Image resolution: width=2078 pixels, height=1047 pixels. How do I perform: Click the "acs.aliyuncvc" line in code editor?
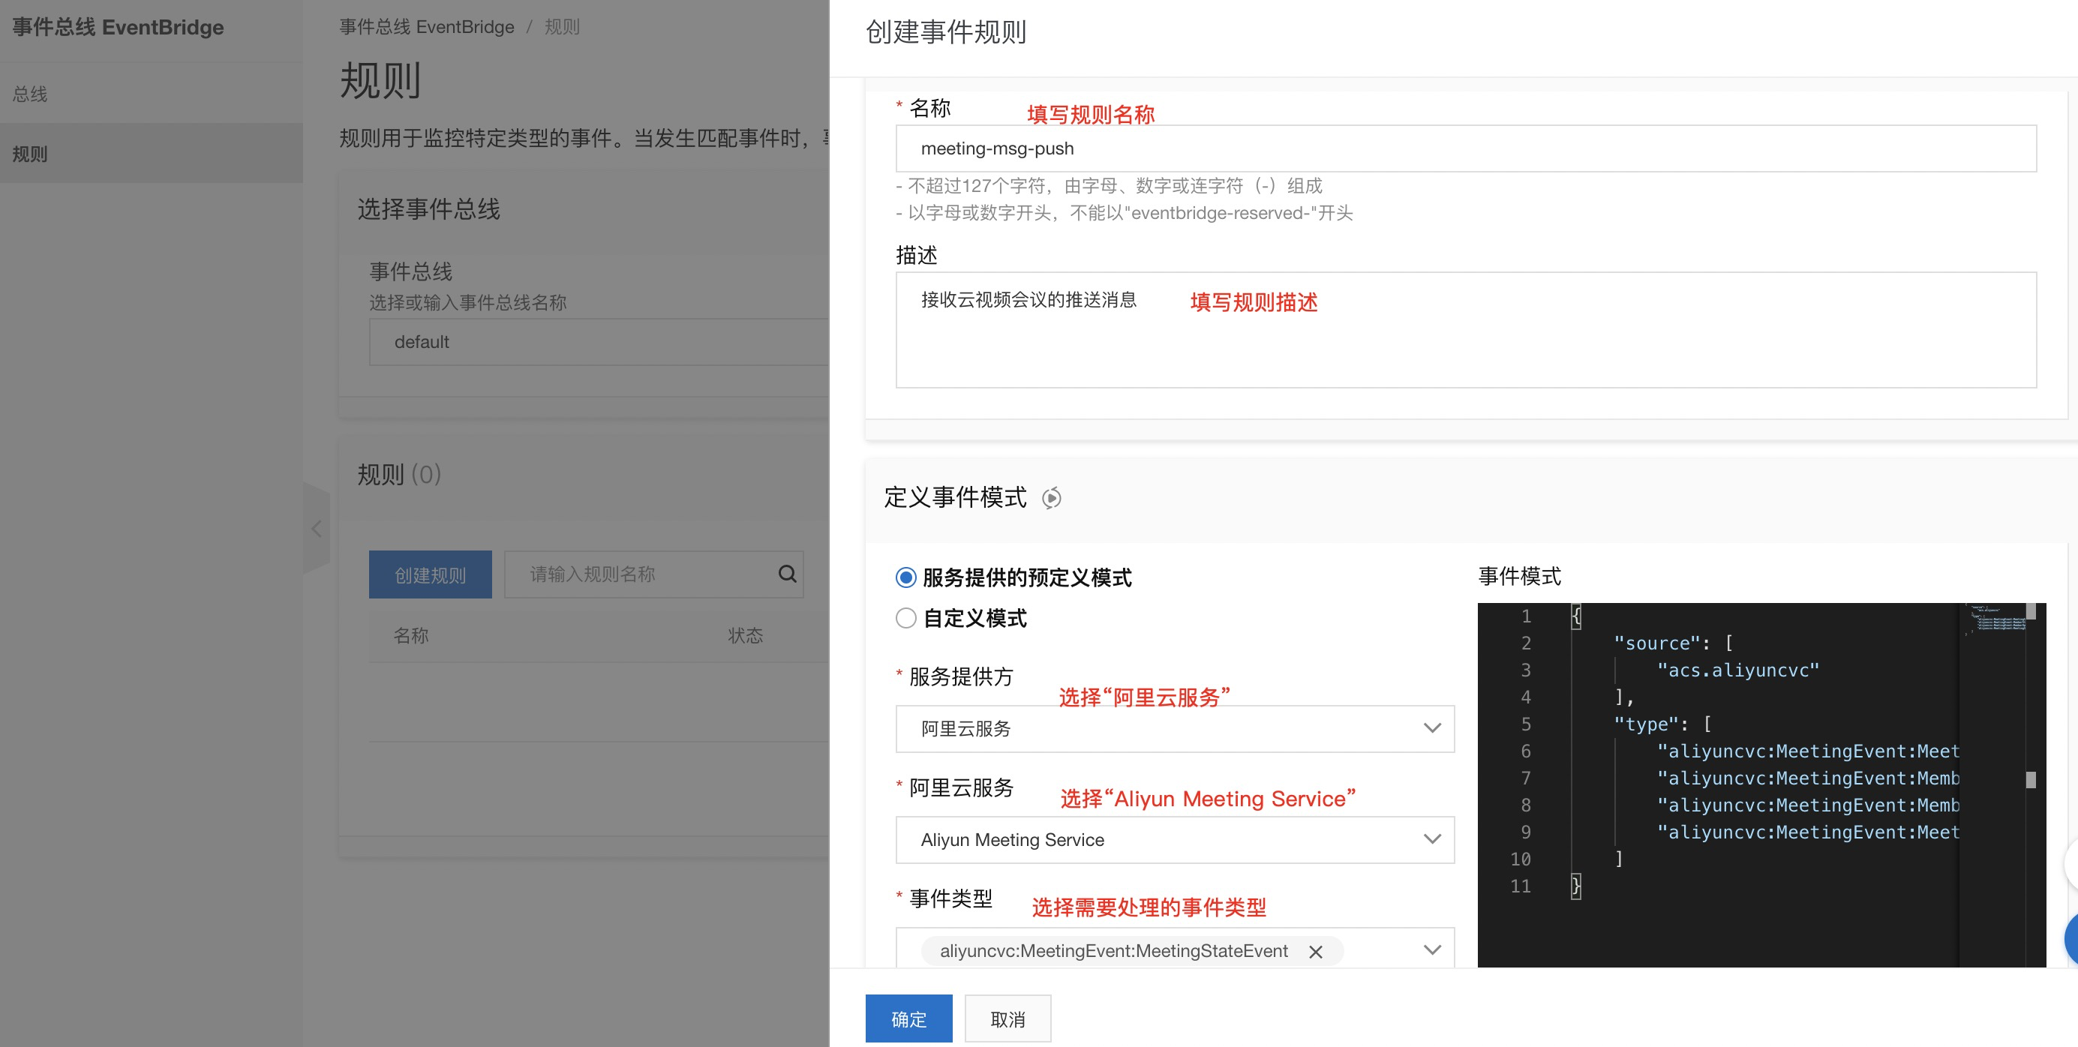coord(1737,670)
